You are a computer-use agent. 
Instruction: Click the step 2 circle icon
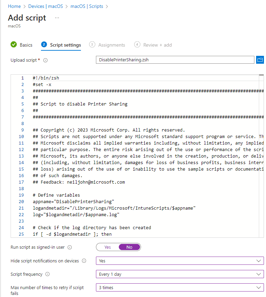[44, 45]
